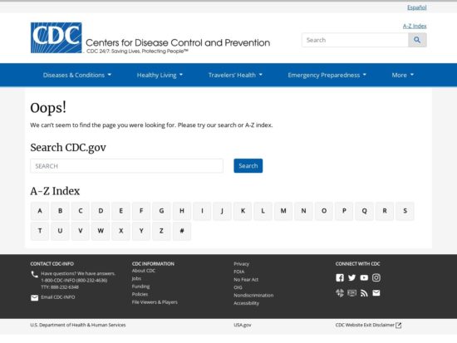The image size is (457, 343).
Task: Click the RSS feed icon in footer
Action: 364,293
